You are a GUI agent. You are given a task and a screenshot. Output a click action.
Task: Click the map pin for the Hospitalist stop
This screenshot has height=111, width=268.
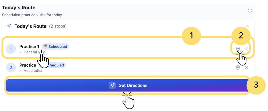pyautogui.click(x=238, y=68)
